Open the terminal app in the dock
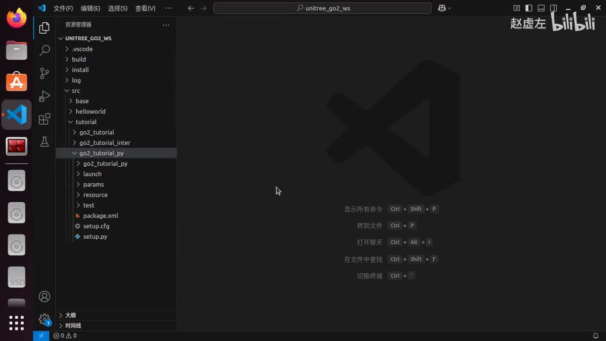 (x=17, y=146)
